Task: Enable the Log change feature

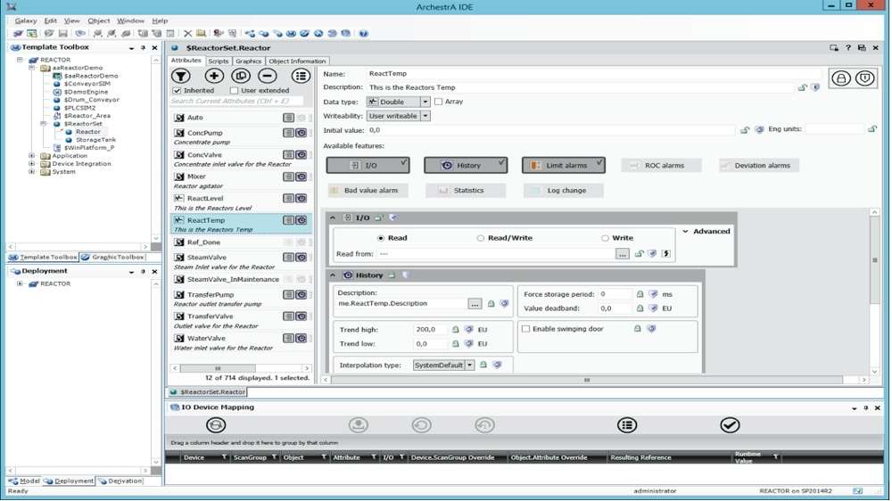Action: pos(563,191)
